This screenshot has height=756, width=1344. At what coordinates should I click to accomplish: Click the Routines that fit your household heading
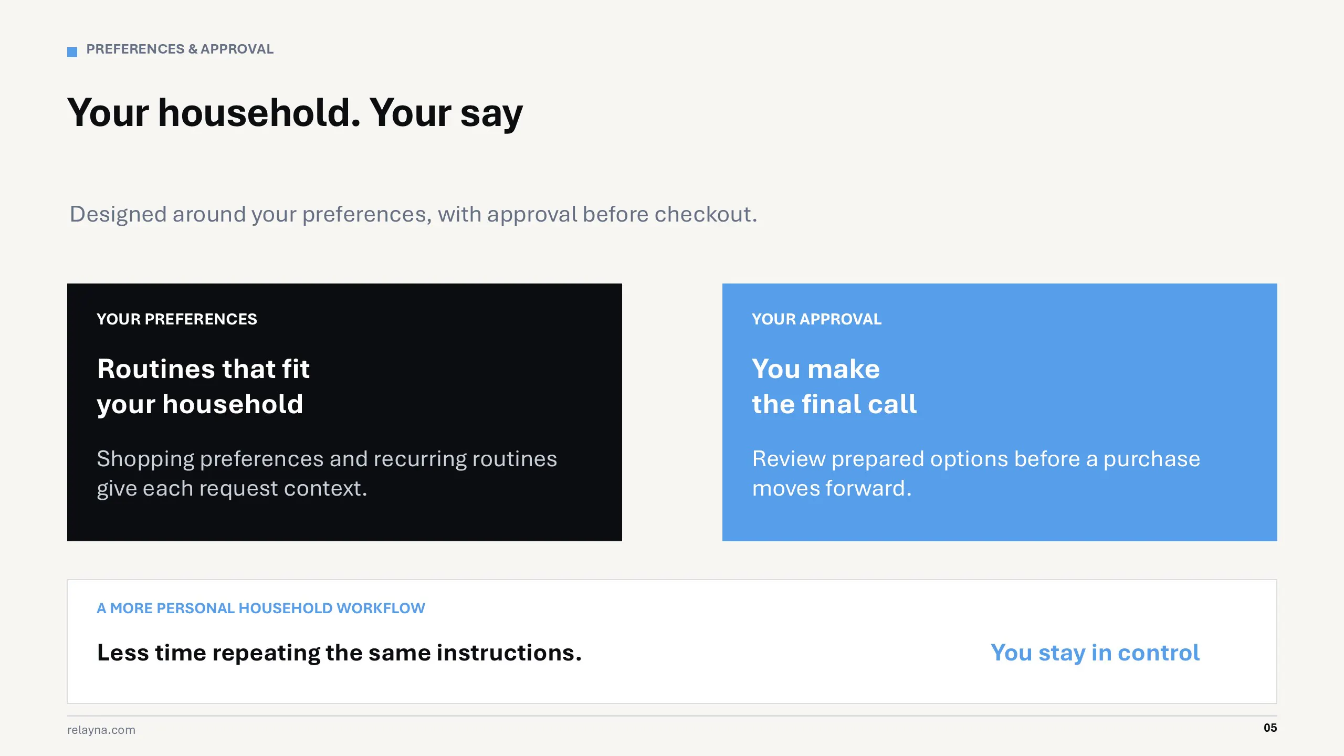click(203, 386)
